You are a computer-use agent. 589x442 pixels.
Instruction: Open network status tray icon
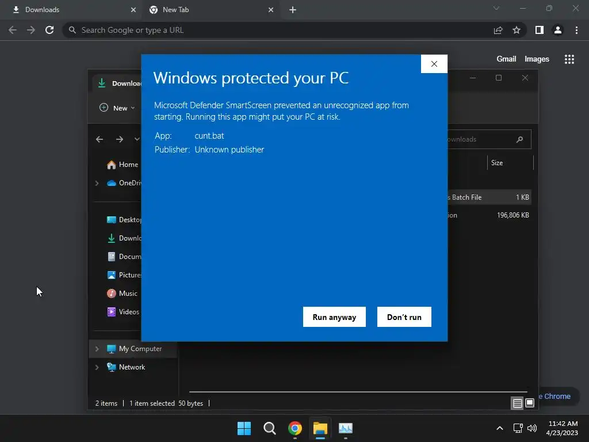tap(518, 428)
